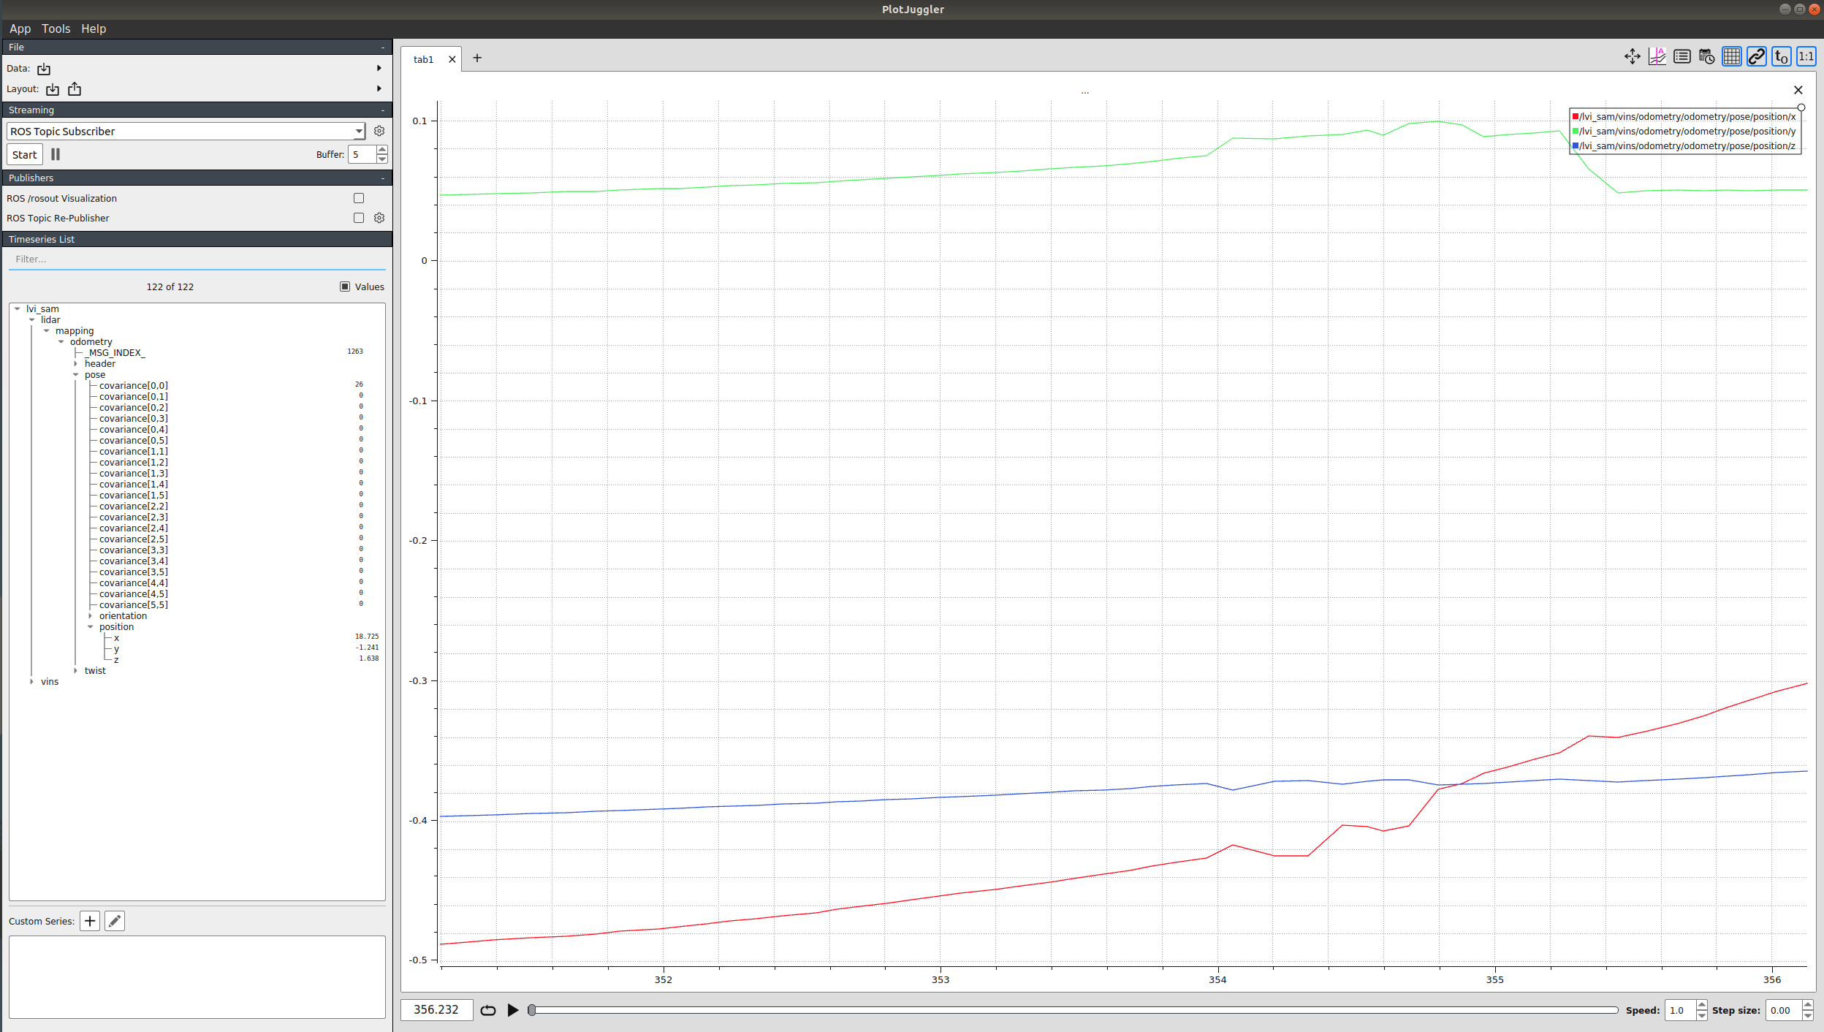1824x1032 pixels.
Task: Click the 1:1 ratio icon
Action: pyautogui.click(x=1806, y=56)
